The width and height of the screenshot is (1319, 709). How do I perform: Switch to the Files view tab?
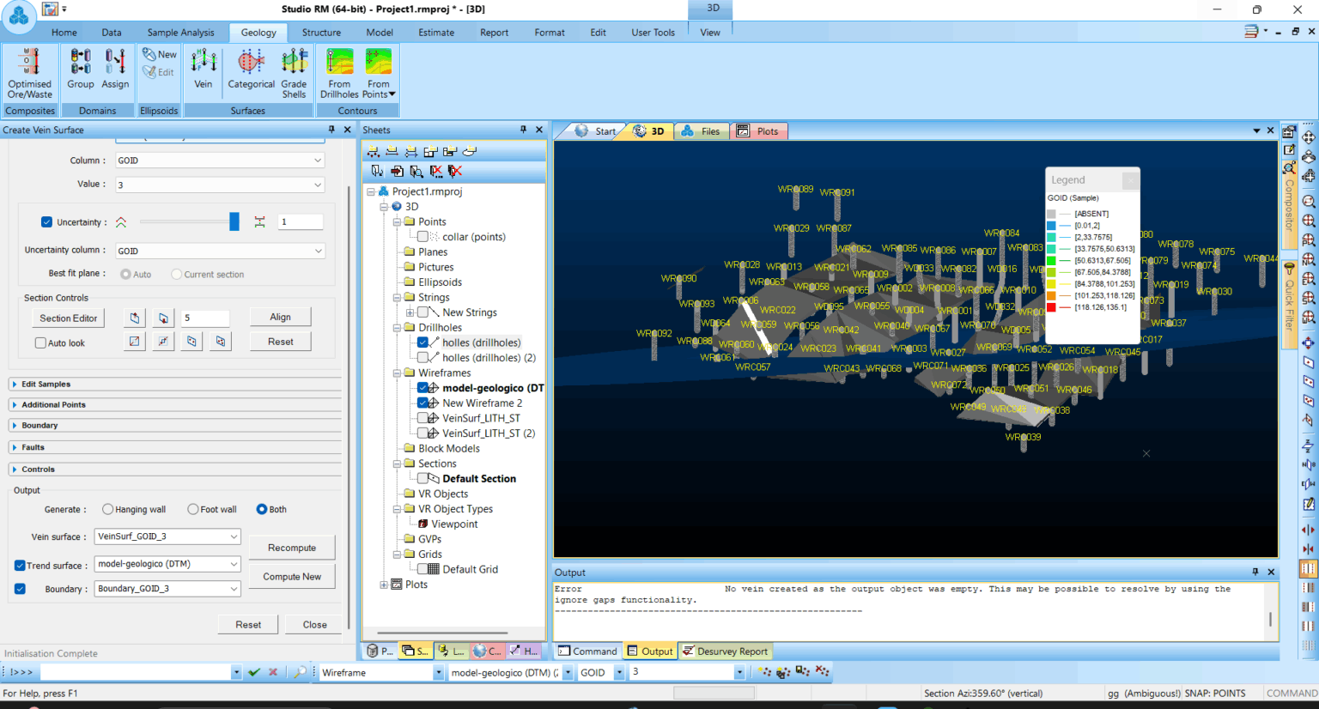(702, 131)
